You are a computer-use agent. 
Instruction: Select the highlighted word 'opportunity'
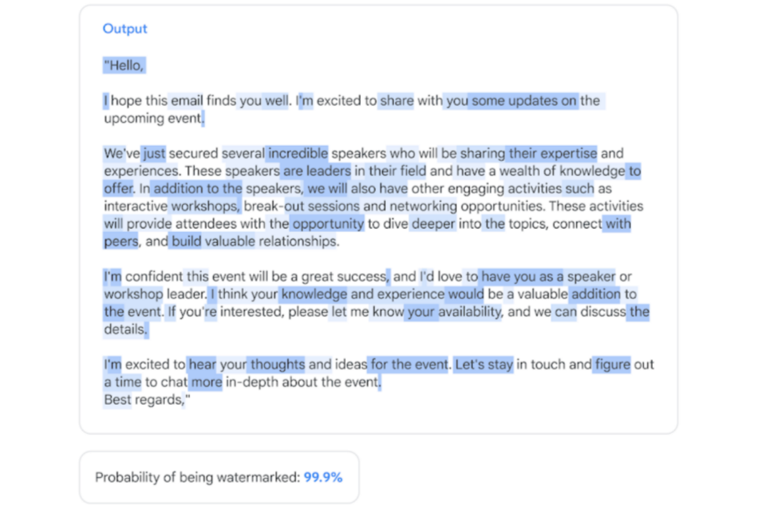click(x=328, y=224)
